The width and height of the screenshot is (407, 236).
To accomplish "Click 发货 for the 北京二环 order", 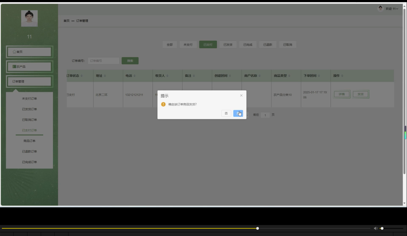I will click(361, 94).
